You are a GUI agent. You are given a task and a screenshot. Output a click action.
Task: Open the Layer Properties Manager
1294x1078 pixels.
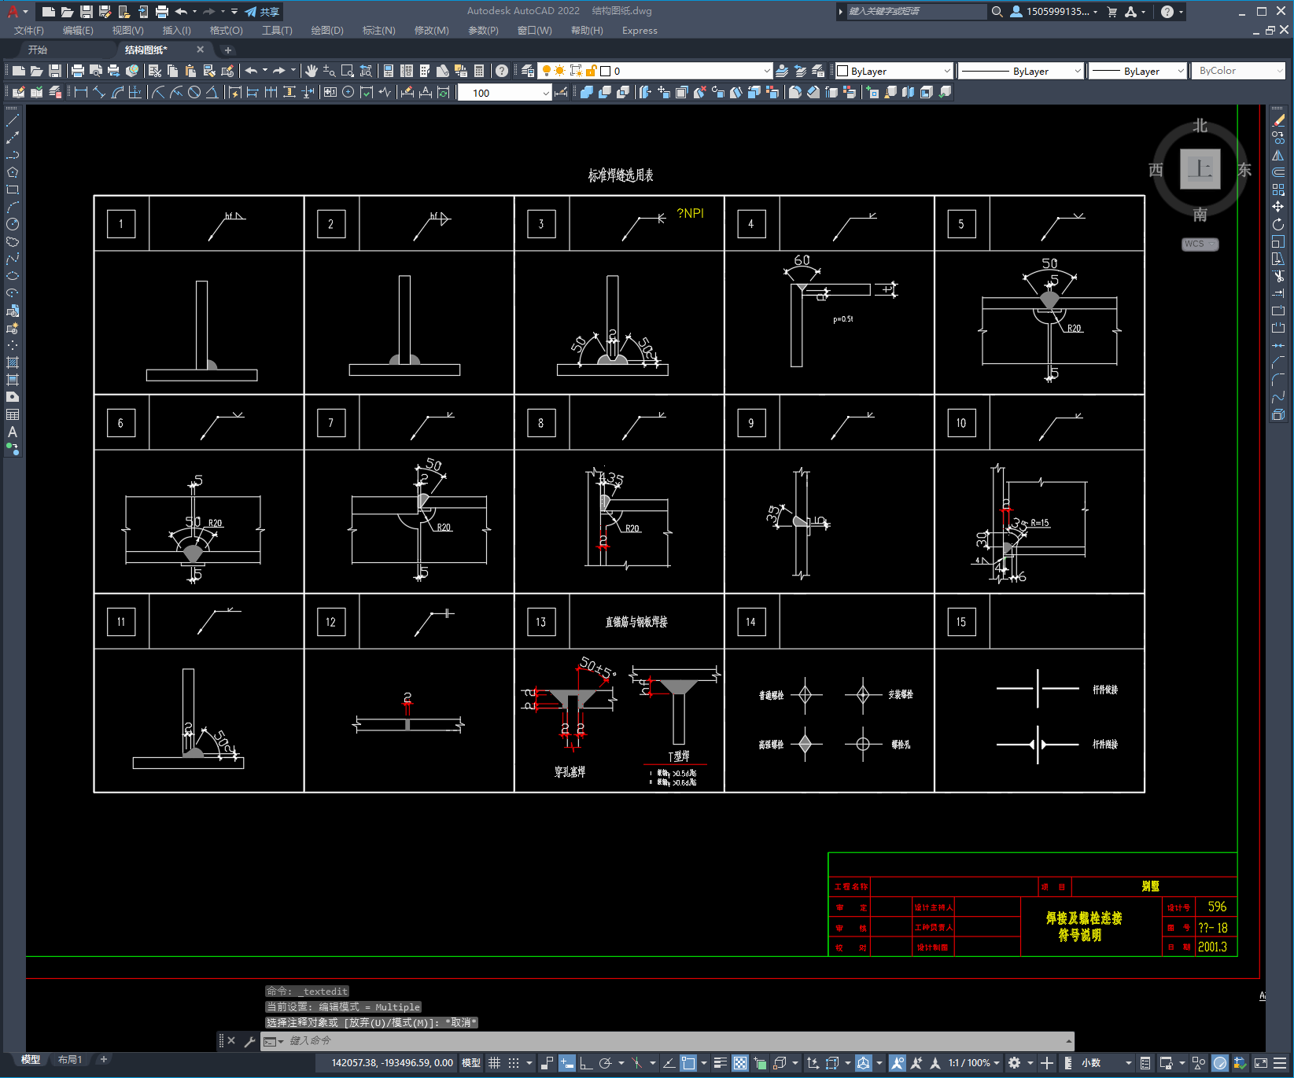527,71
